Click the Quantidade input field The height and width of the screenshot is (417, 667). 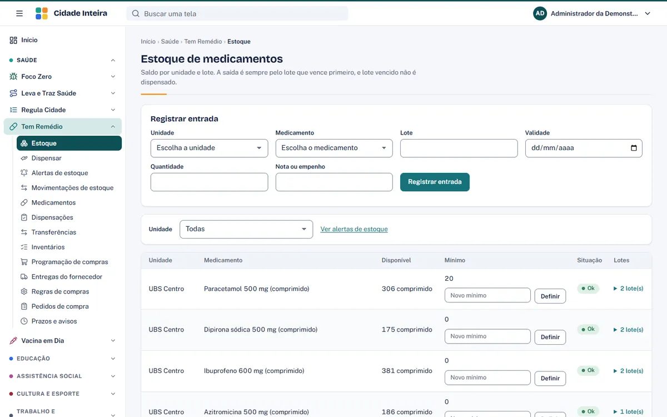click(x=209, y=182)
